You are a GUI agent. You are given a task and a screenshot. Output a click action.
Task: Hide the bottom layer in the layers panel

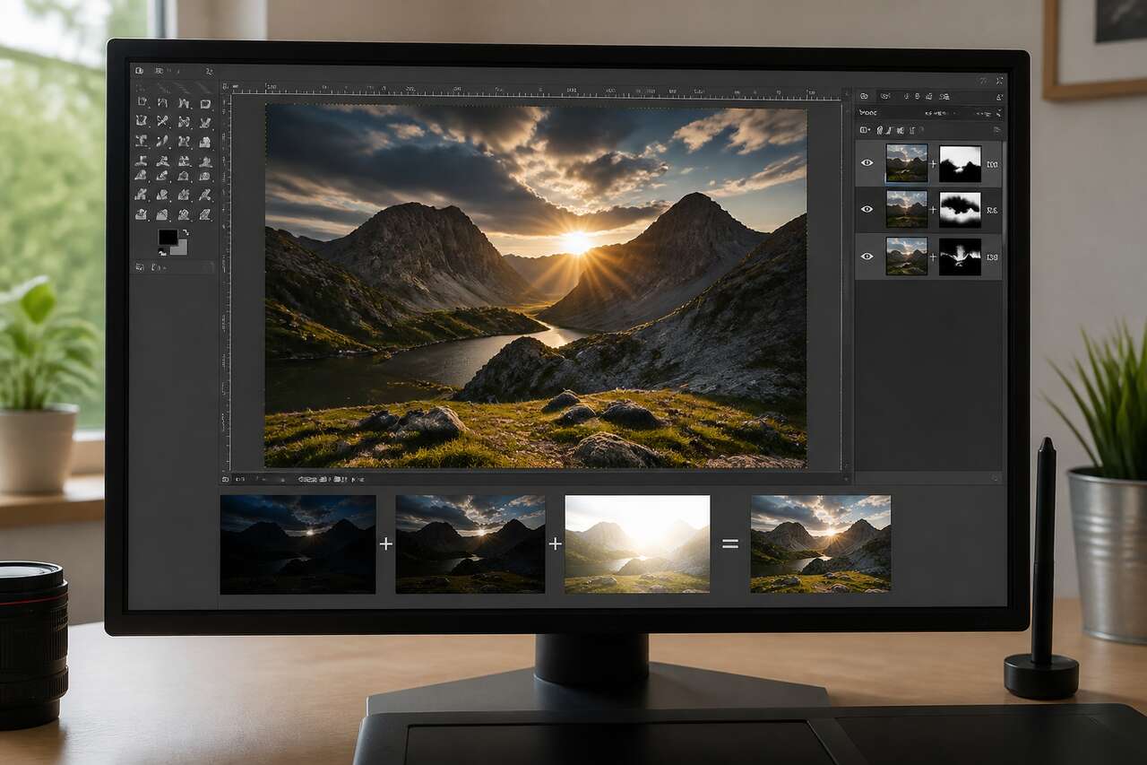pyautogui.click(x=867, y=256)
